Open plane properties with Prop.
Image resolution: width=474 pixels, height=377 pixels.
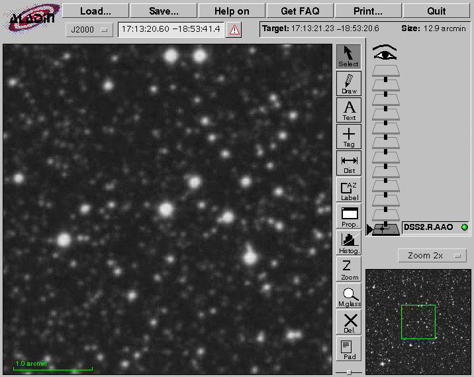click(348, 216)
